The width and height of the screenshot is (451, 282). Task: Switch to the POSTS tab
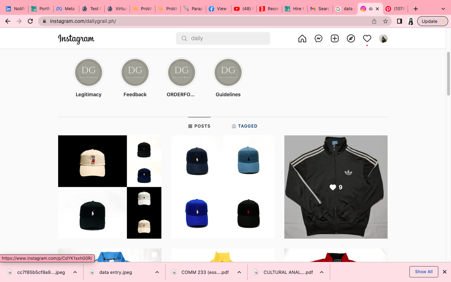[199, 126]
